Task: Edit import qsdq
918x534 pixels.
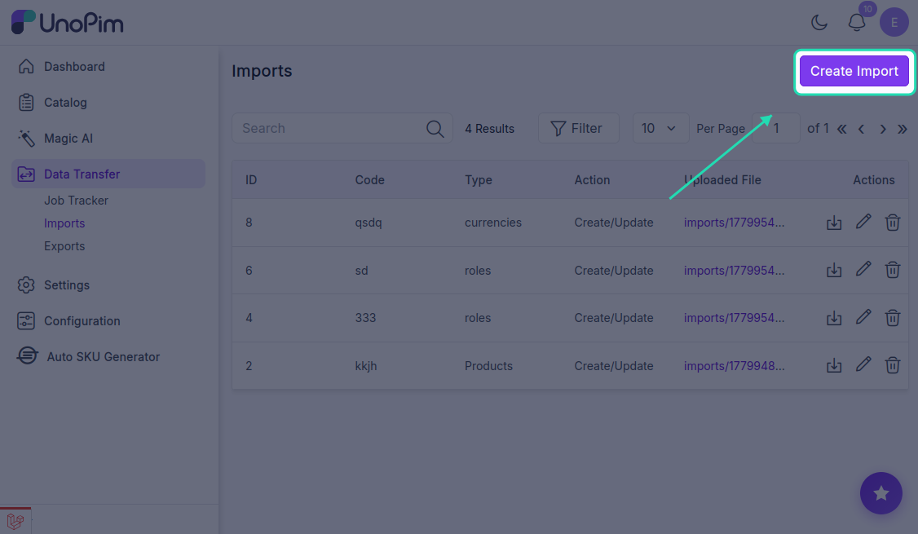Action: (863, 221)
